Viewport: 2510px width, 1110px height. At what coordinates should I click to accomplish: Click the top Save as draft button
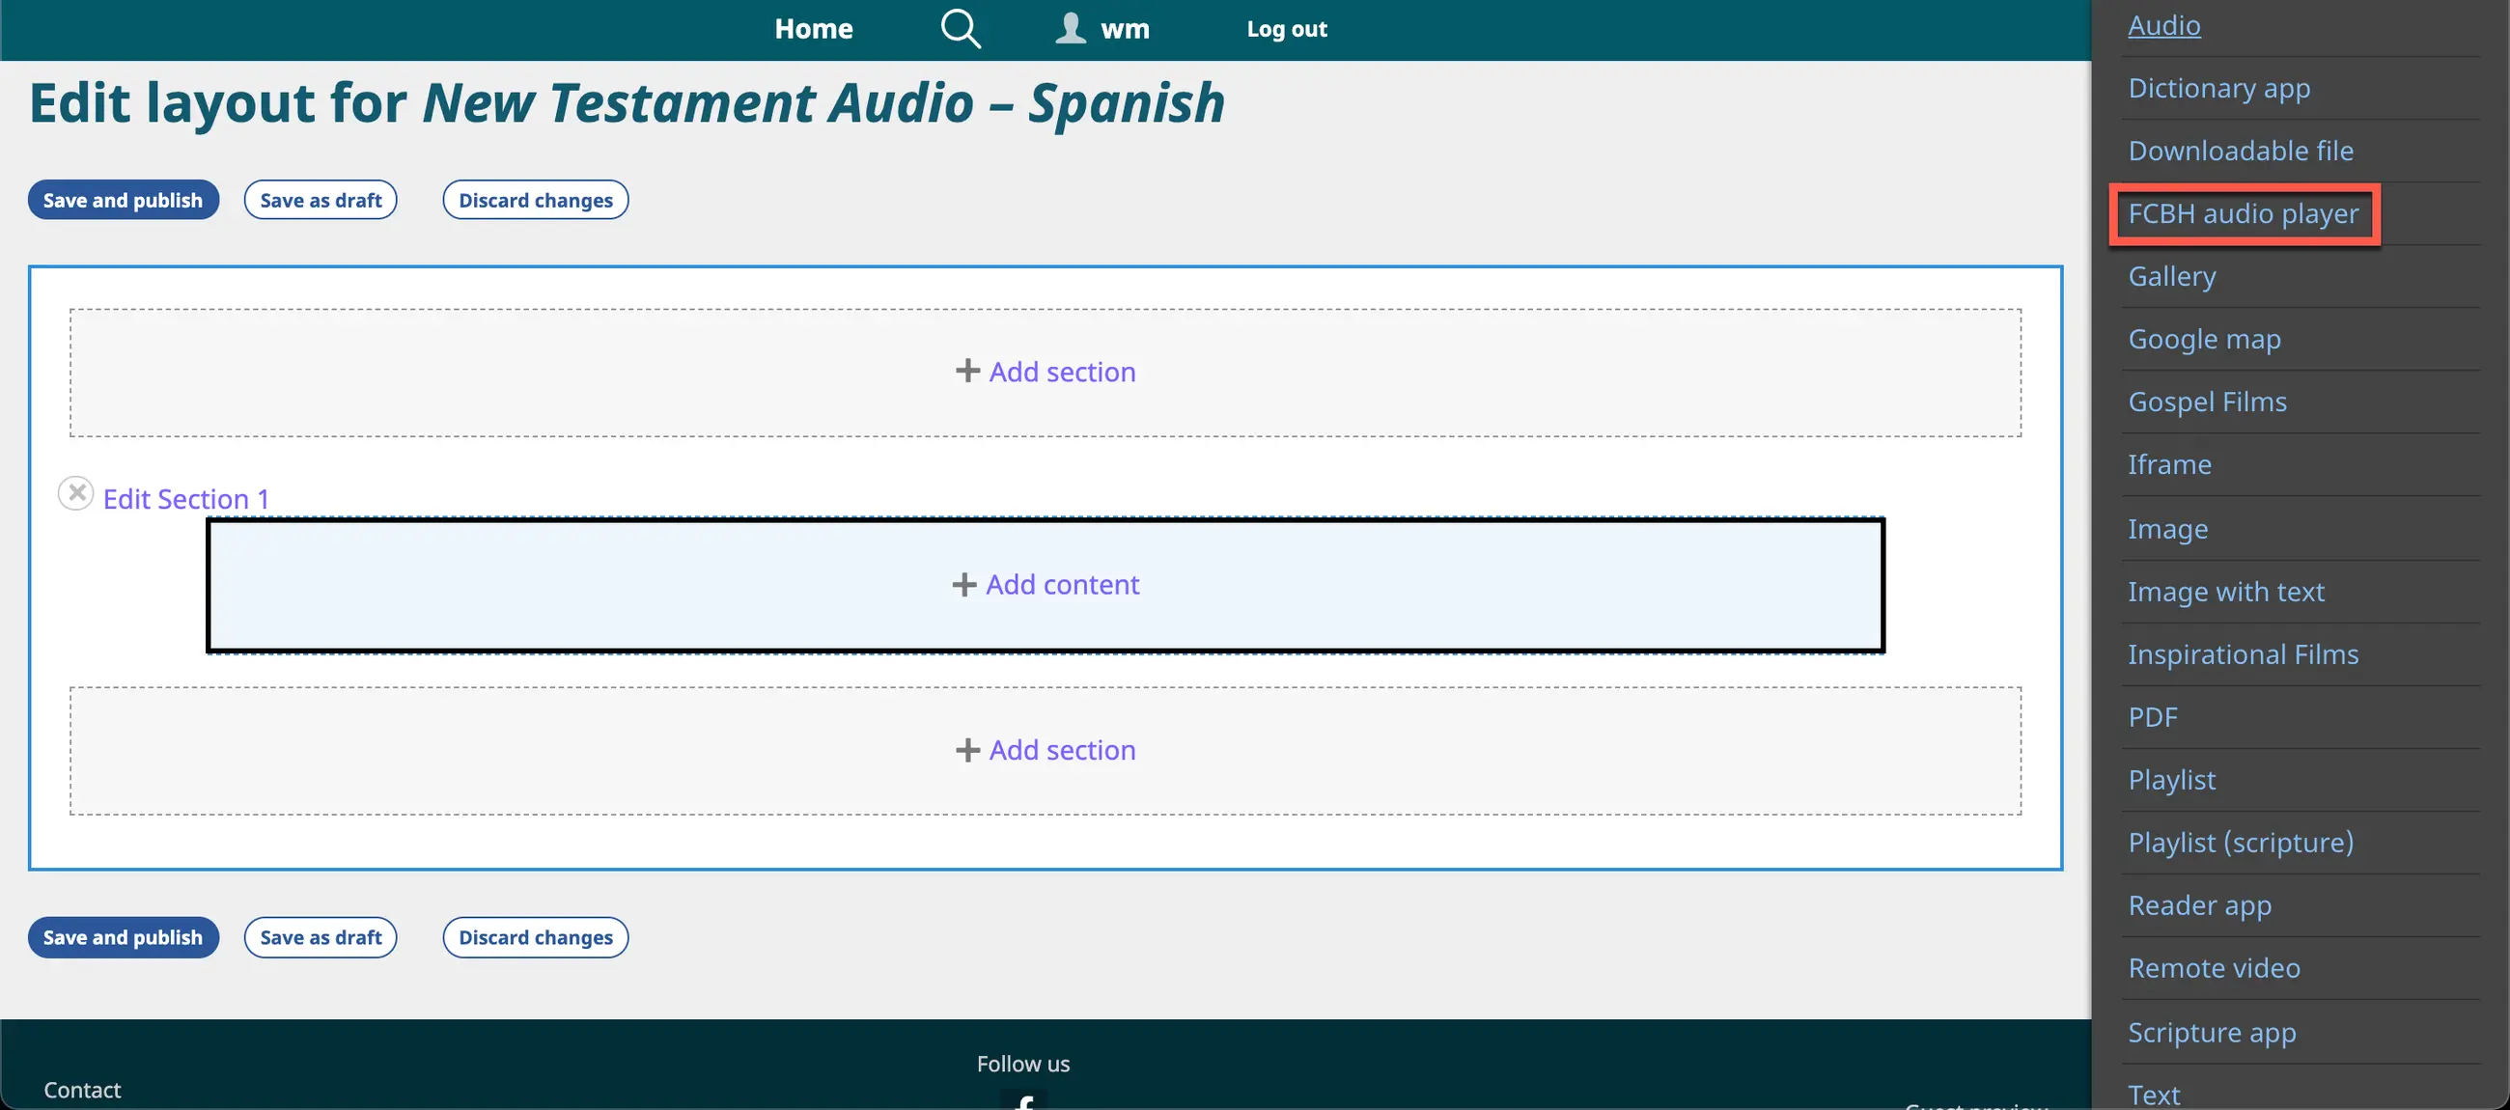[x=320, y=200]
